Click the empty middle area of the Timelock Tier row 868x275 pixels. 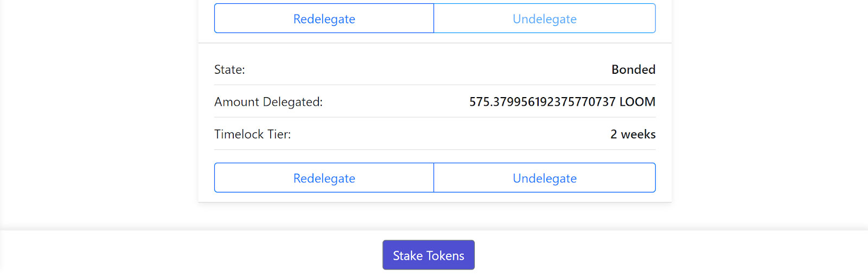click(450, 134)
